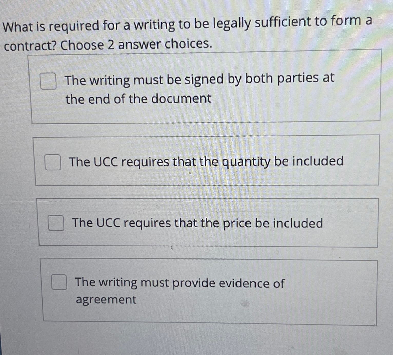Check the 'UCC requires quantity be included' checkbox
The height and width of the screenshot is (355, 393).
pos(53,162)
